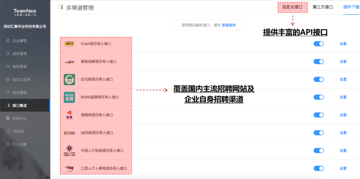Toggle the BOSS直聘 import interface switch
This screenshot has height=179, width=360.
click(x=319, y=97)
